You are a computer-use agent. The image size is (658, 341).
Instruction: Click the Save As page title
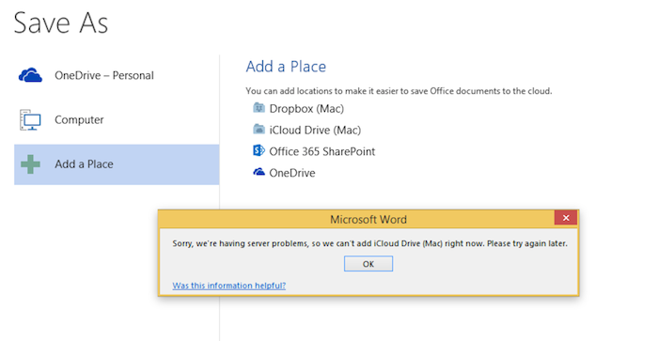pyautogui.click(x=61, y=23)
